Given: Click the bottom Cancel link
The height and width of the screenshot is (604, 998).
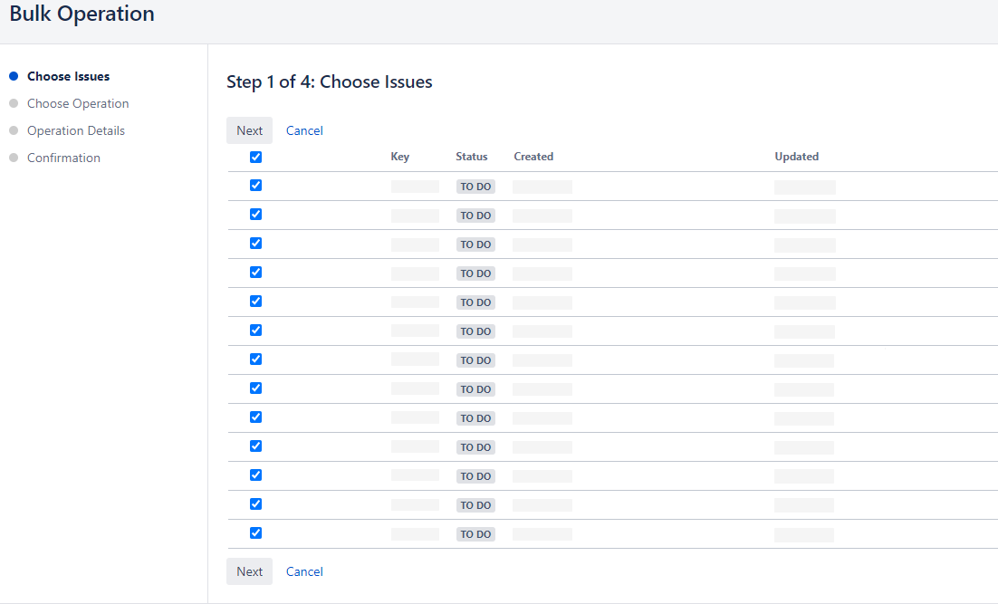Looking at the screenshot, I should point(304,570).
